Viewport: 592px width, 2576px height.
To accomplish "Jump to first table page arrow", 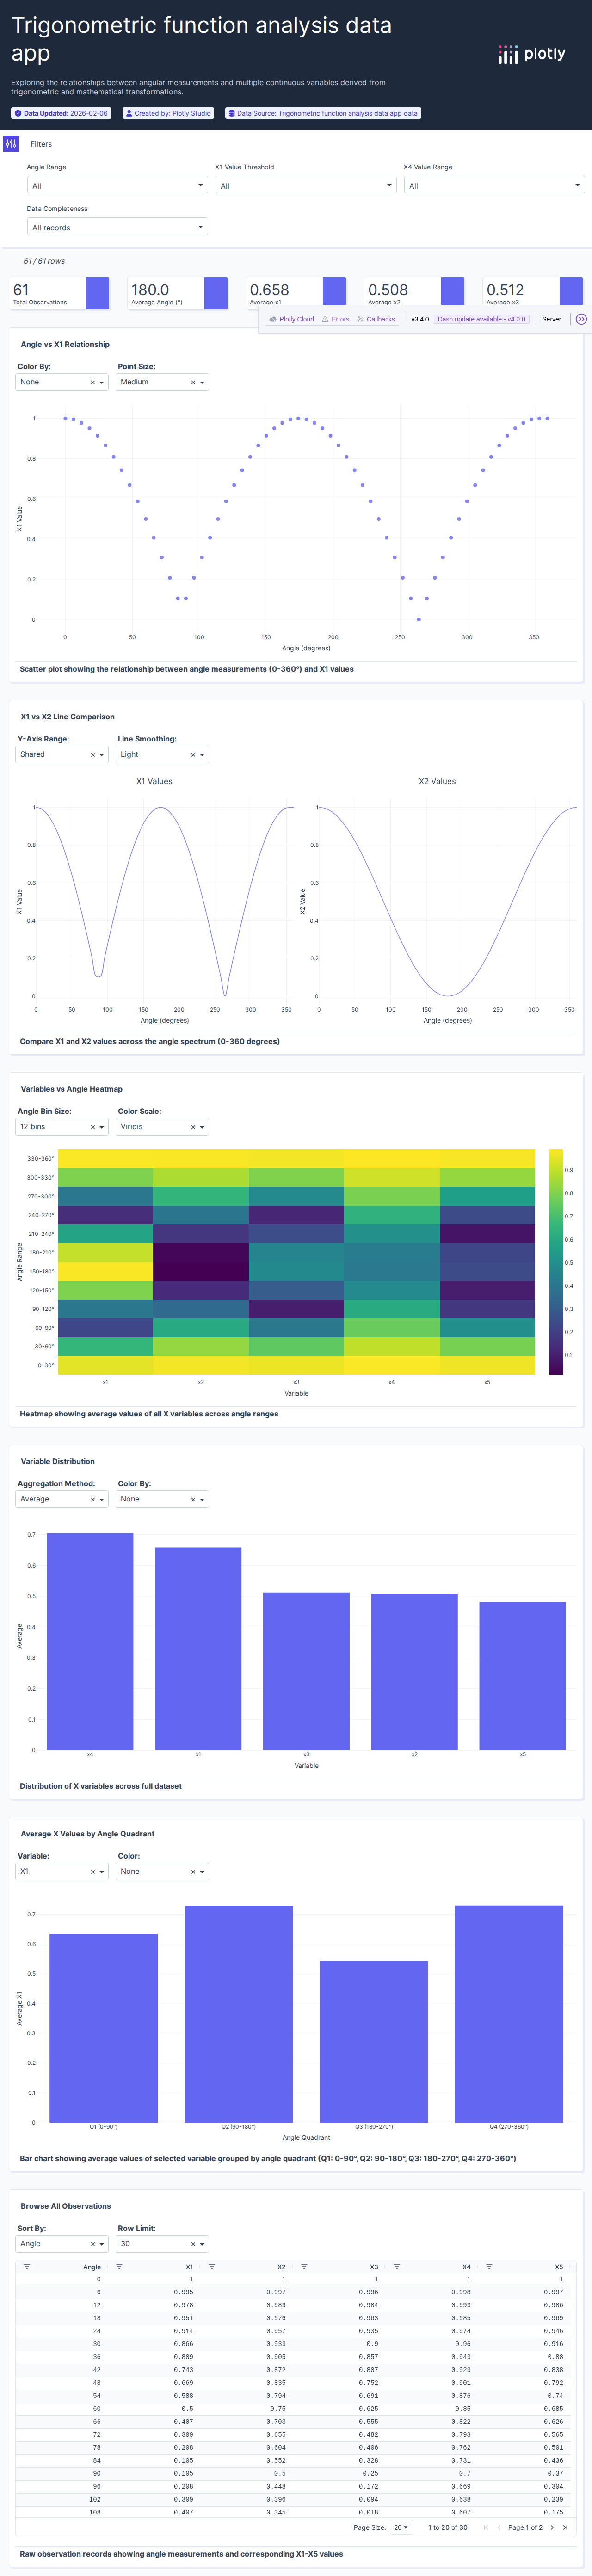I will pos(486,2527).
